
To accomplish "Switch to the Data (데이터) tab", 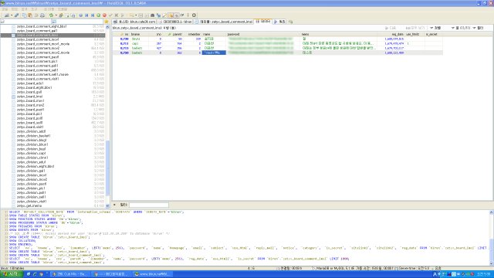I will tap(263, 22).
